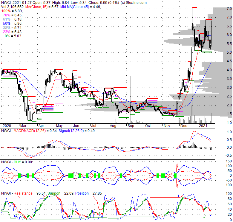
Task: Click the '0% = 5.03' Fibonacci level
Action: 13,36
